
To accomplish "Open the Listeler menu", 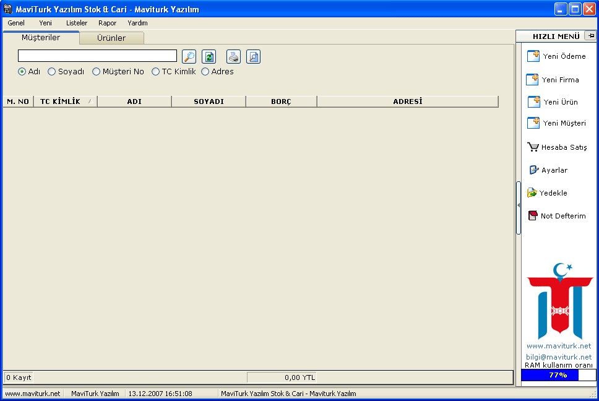I will [76, 23].
